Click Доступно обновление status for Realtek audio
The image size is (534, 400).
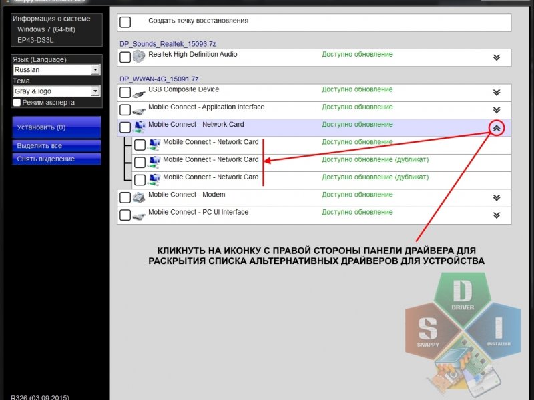(357, 55)
